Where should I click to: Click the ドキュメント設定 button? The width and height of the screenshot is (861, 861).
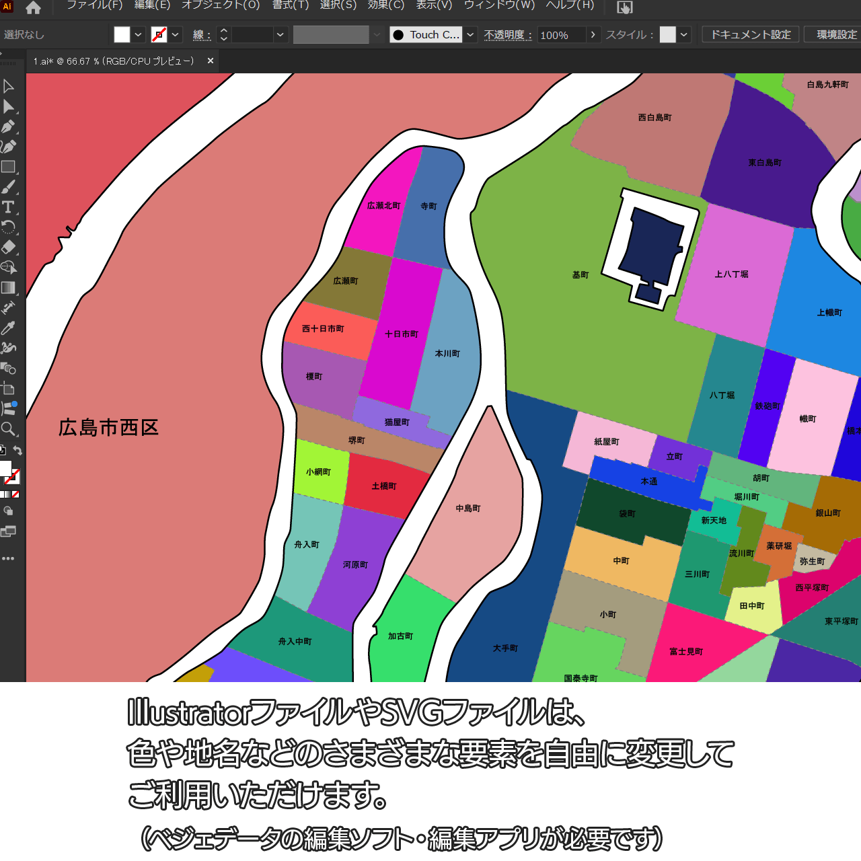(750, 35)
